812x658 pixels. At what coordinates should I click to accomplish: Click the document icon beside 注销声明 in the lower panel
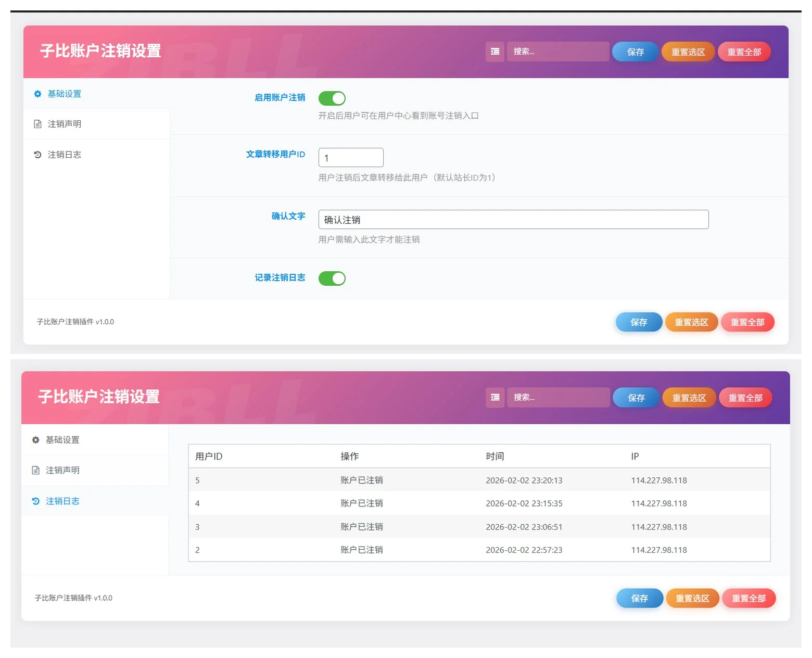pos(35,471)
